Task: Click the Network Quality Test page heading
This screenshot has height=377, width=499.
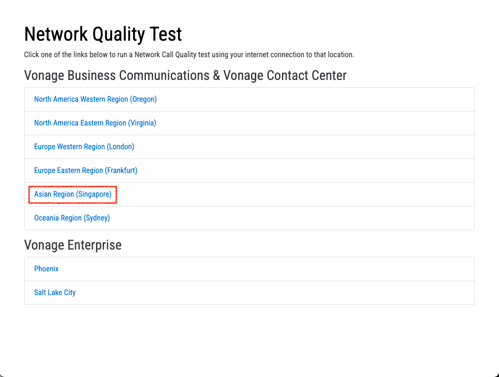Action: coord(103,34)
